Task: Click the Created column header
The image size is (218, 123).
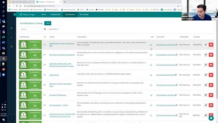Action: 197,37
